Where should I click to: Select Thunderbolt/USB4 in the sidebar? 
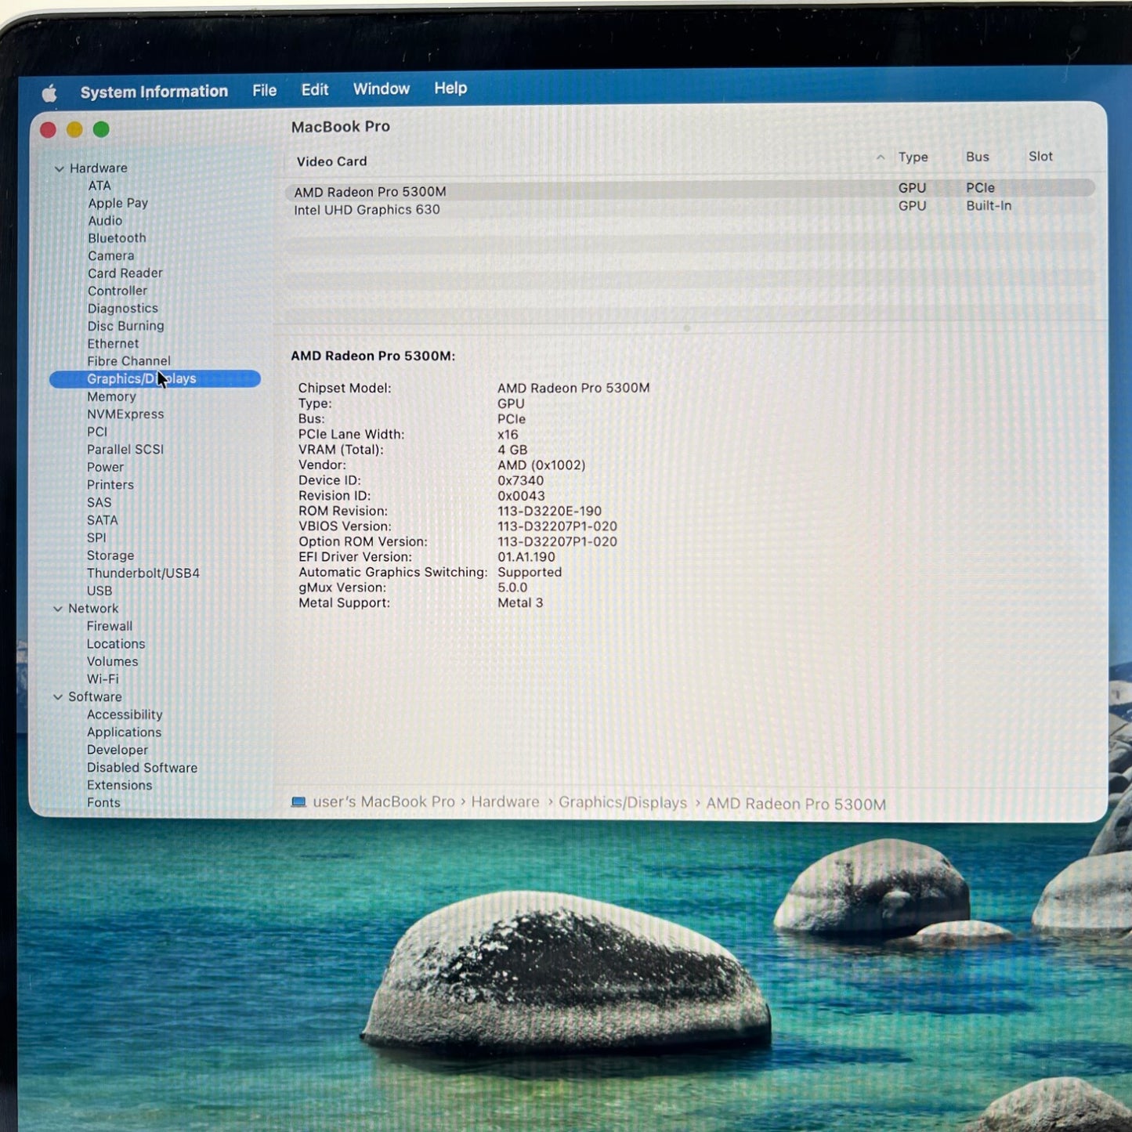(143, 573)
